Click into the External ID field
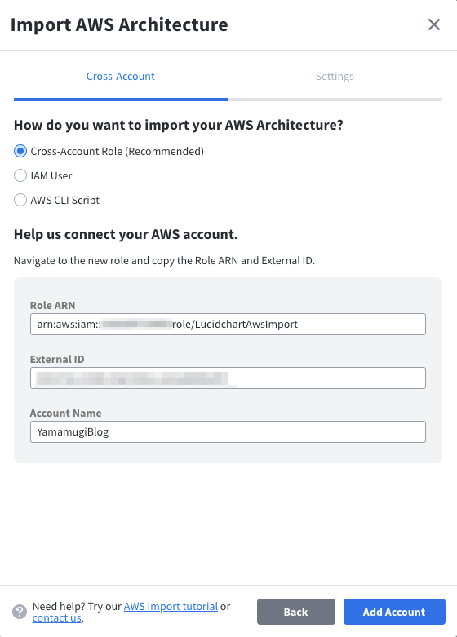The width and height of the screenshot is (457, 637). 228,378
